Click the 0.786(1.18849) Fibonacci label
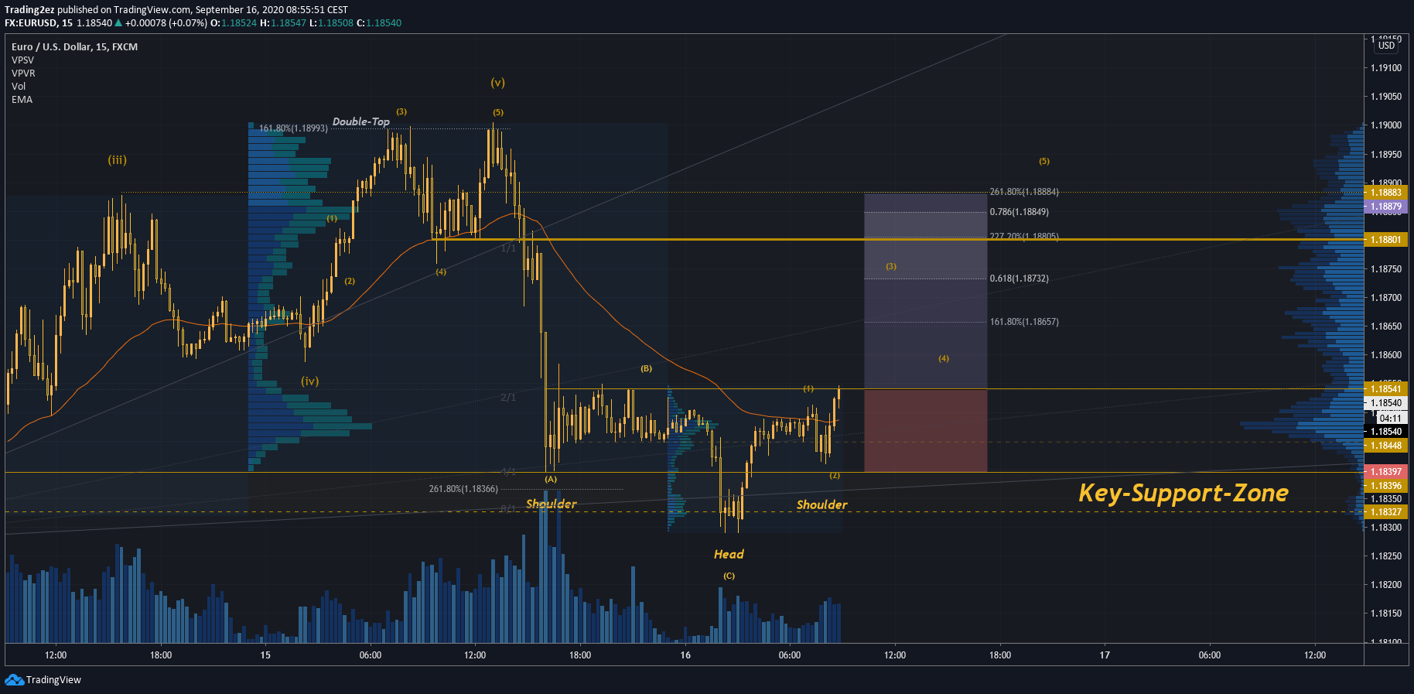 tap(1020, 212)
